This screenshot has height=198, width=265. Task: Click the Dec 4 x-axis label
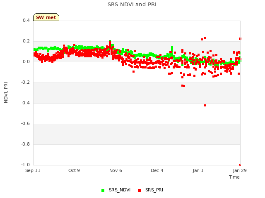(157, 170)
